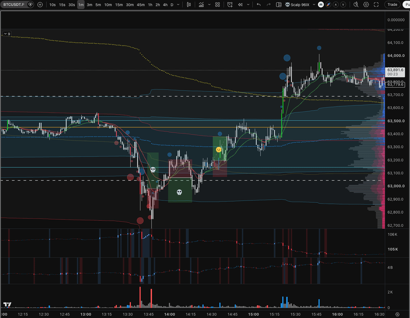
Task: Click the skull emoji in upper green box
Action: (153, 169)
